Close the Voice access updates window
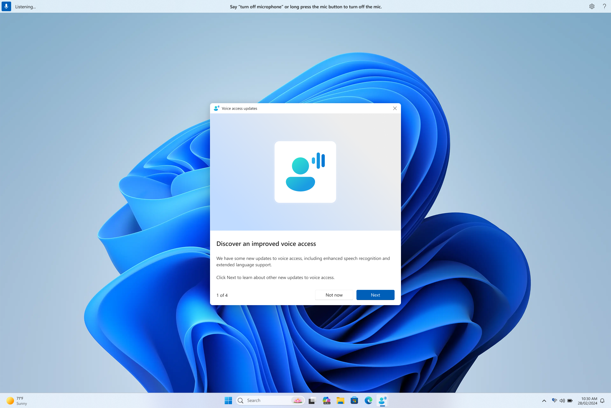Image resolution: width=611 pixels, height=408 pixels. (395, 108)
